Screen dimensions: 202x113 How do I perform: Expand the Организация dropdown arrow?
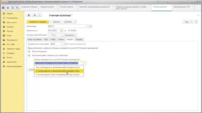[88, 26]
